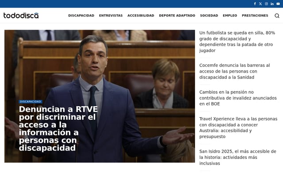Open the X (Twitter) social icon
Screen dimensions: 283x177
[x=260, y=4]
